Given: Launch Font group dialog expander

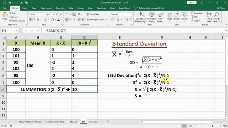Looking at the screenshot, I should click(62, 25).
